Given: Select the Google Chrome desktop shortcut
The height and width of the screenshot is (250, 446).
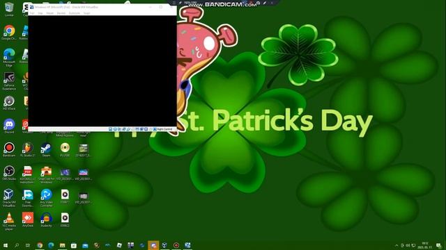Looking at the screenshot, I should click(x=9, y=33).
